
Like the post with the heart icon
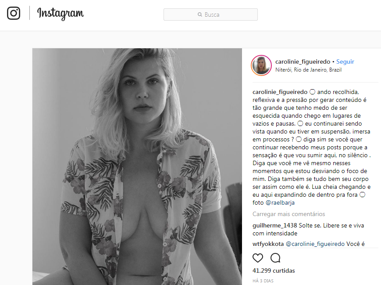click(x=258, y=258)
